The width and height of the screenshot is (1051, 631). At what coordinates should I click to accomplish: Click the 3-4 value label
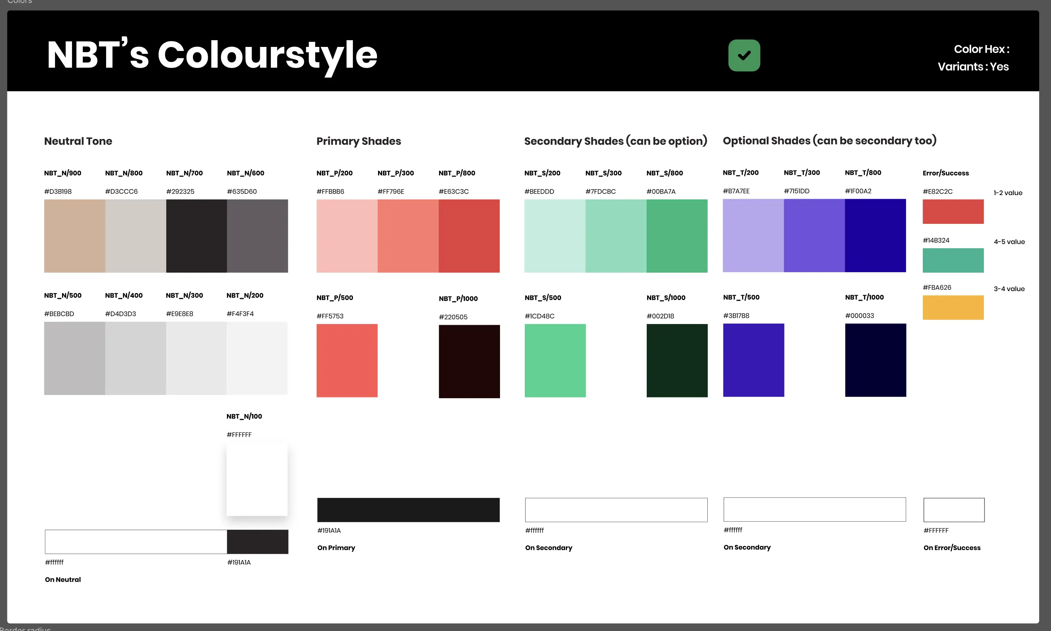pyautogui.click(x=1009, y=289)
